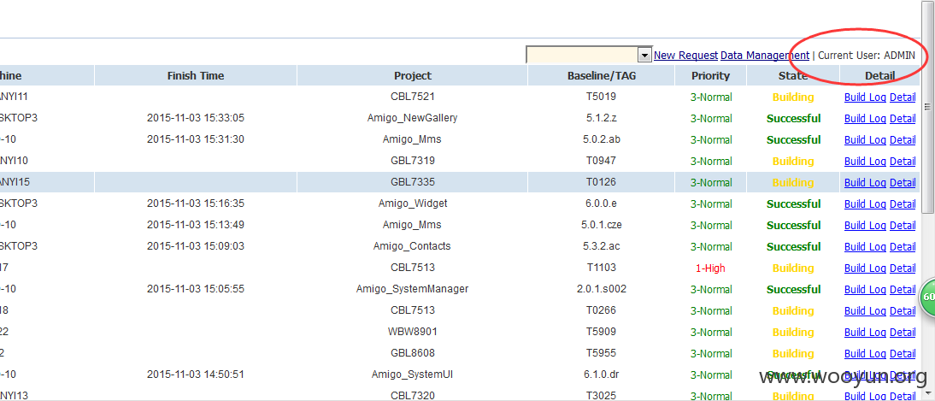Click the Priority column header
The height and width of the screenshot is (401, 935).
tap(711, 76)
